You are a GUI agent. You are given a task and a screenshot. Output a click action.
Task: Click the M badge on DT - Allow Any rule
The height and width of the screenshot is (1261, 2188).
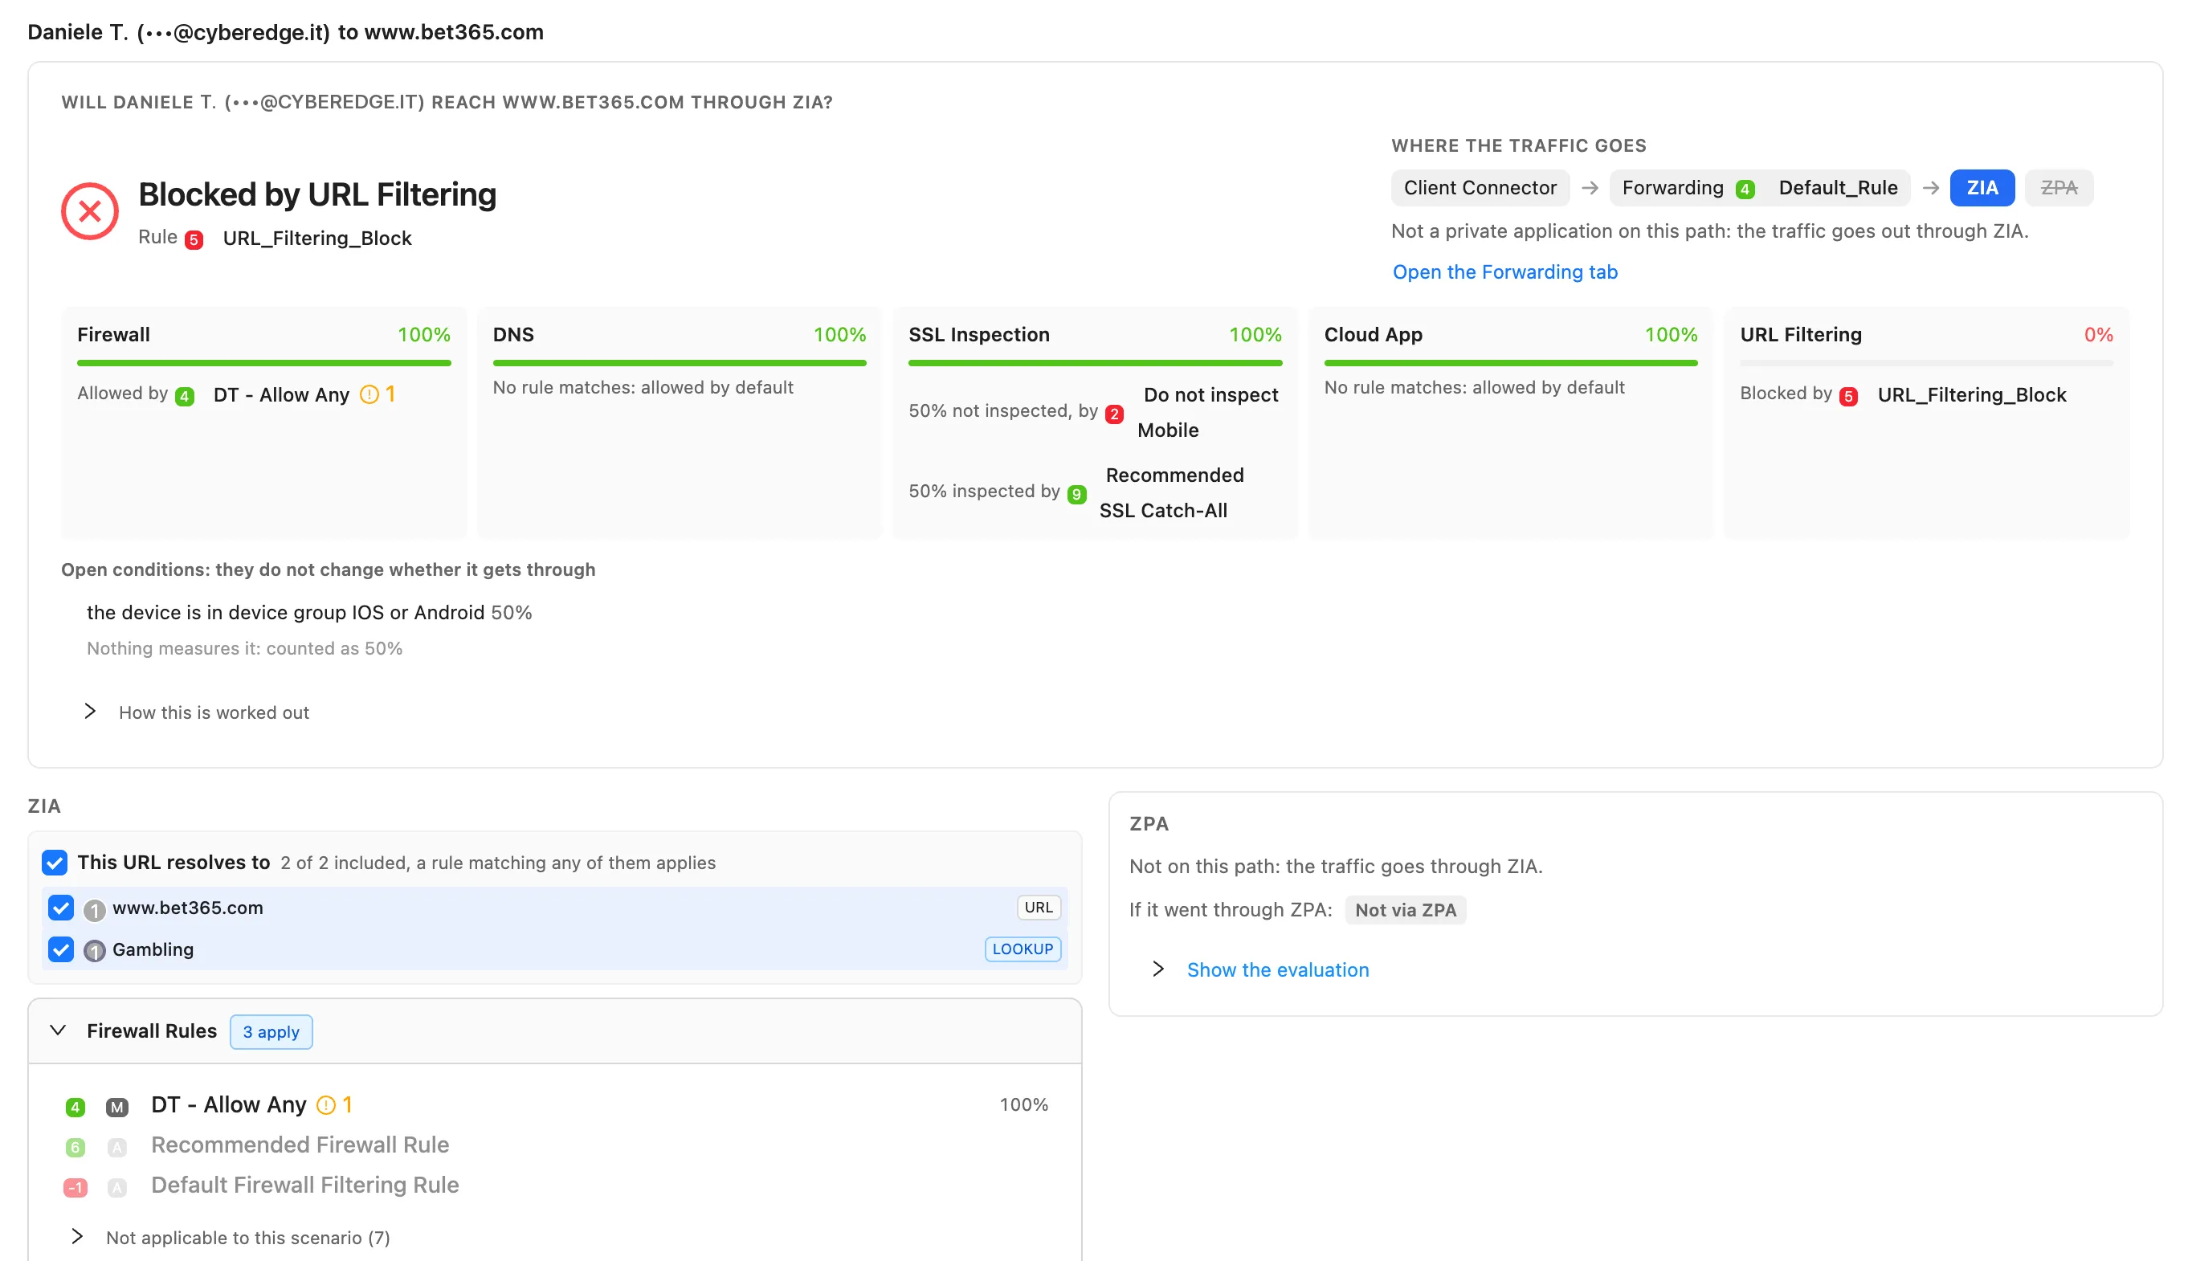[117, 1107]
